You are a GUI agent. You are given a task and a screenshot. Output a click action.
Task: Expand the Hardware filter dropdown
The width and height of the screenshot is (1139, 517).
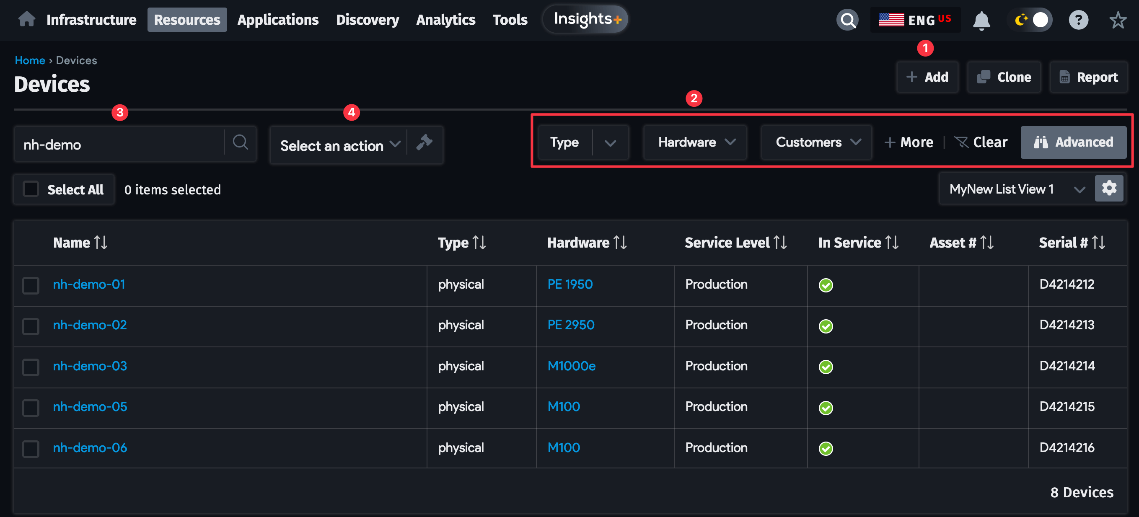[695, 142]
